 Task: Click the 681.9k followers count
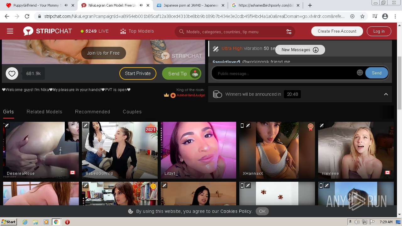[x=34, y=73]
